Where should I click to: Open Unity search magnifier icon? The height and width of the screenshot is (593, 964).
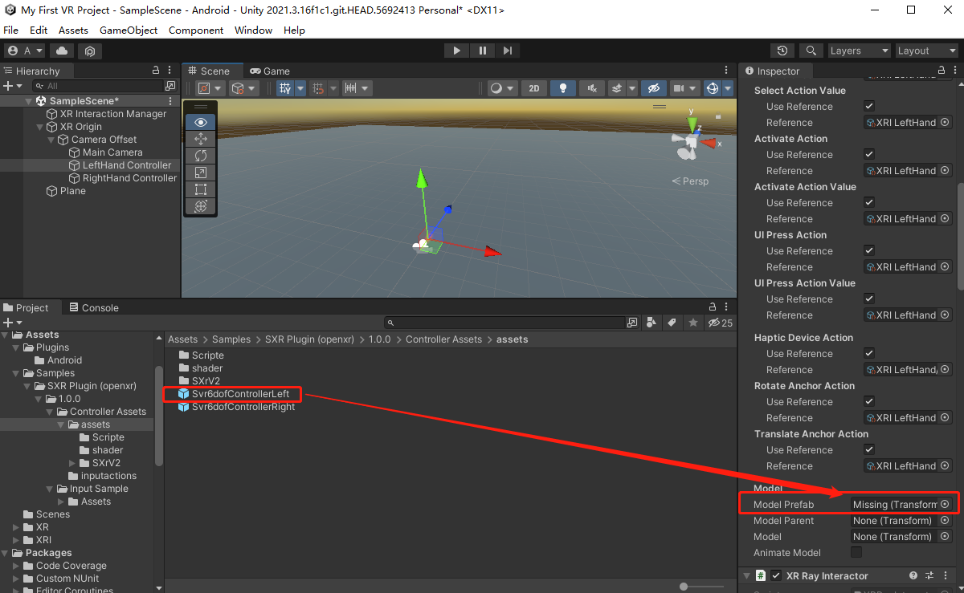(811, 51)
